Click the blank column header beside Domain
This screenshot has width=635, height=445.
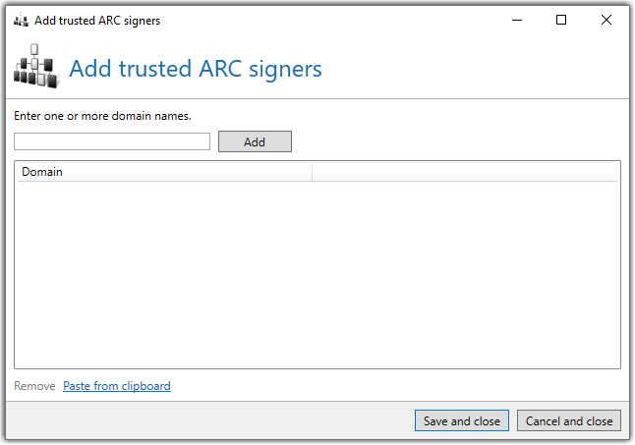465,172
